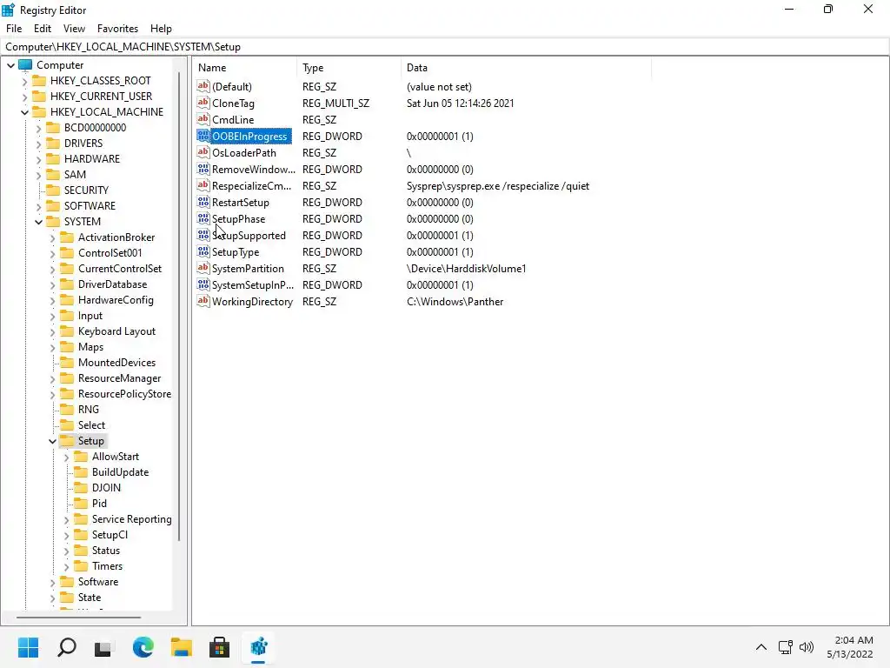Select the CurrentControlSet key
The width and height of the screenshot is (890, 668).
[x=120, y=269]
